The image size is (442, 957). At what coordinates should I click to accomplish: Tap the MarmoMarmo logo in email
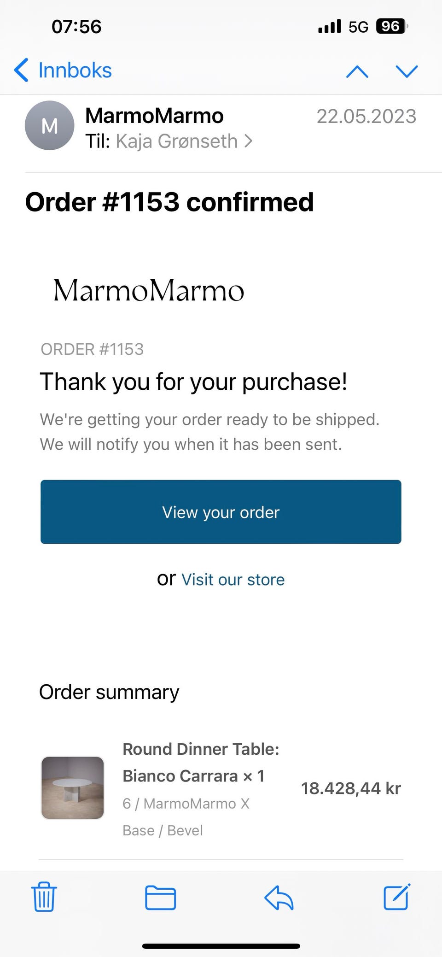[148, 291]
